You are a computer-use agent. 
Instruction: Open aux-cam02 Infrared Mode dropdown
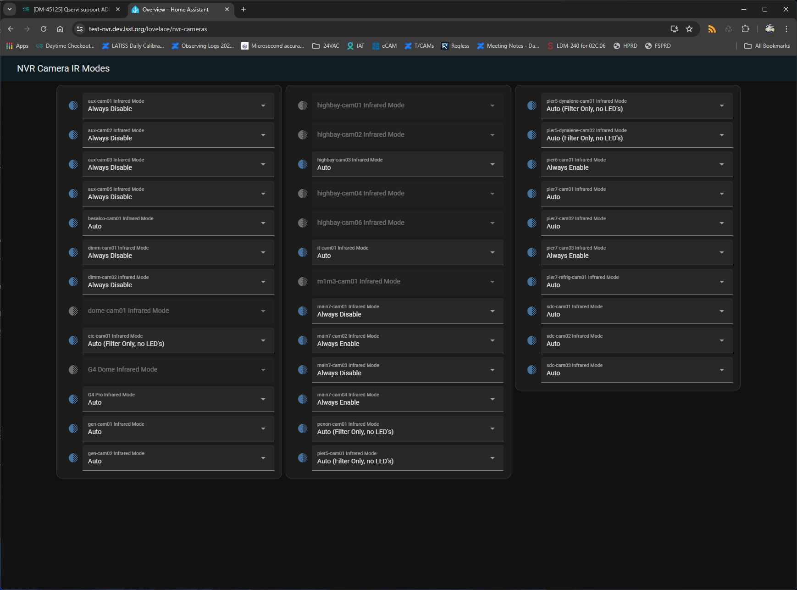178,135
